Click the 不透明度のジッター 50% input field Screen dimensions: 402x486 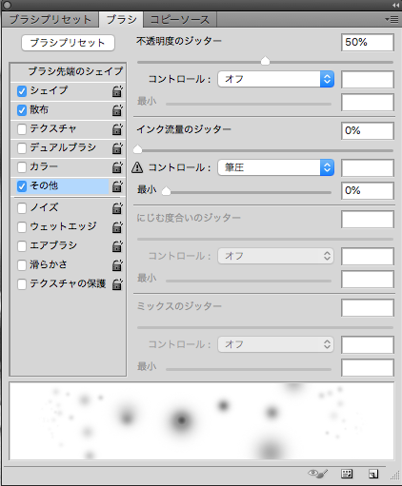(x=368, y=42)
